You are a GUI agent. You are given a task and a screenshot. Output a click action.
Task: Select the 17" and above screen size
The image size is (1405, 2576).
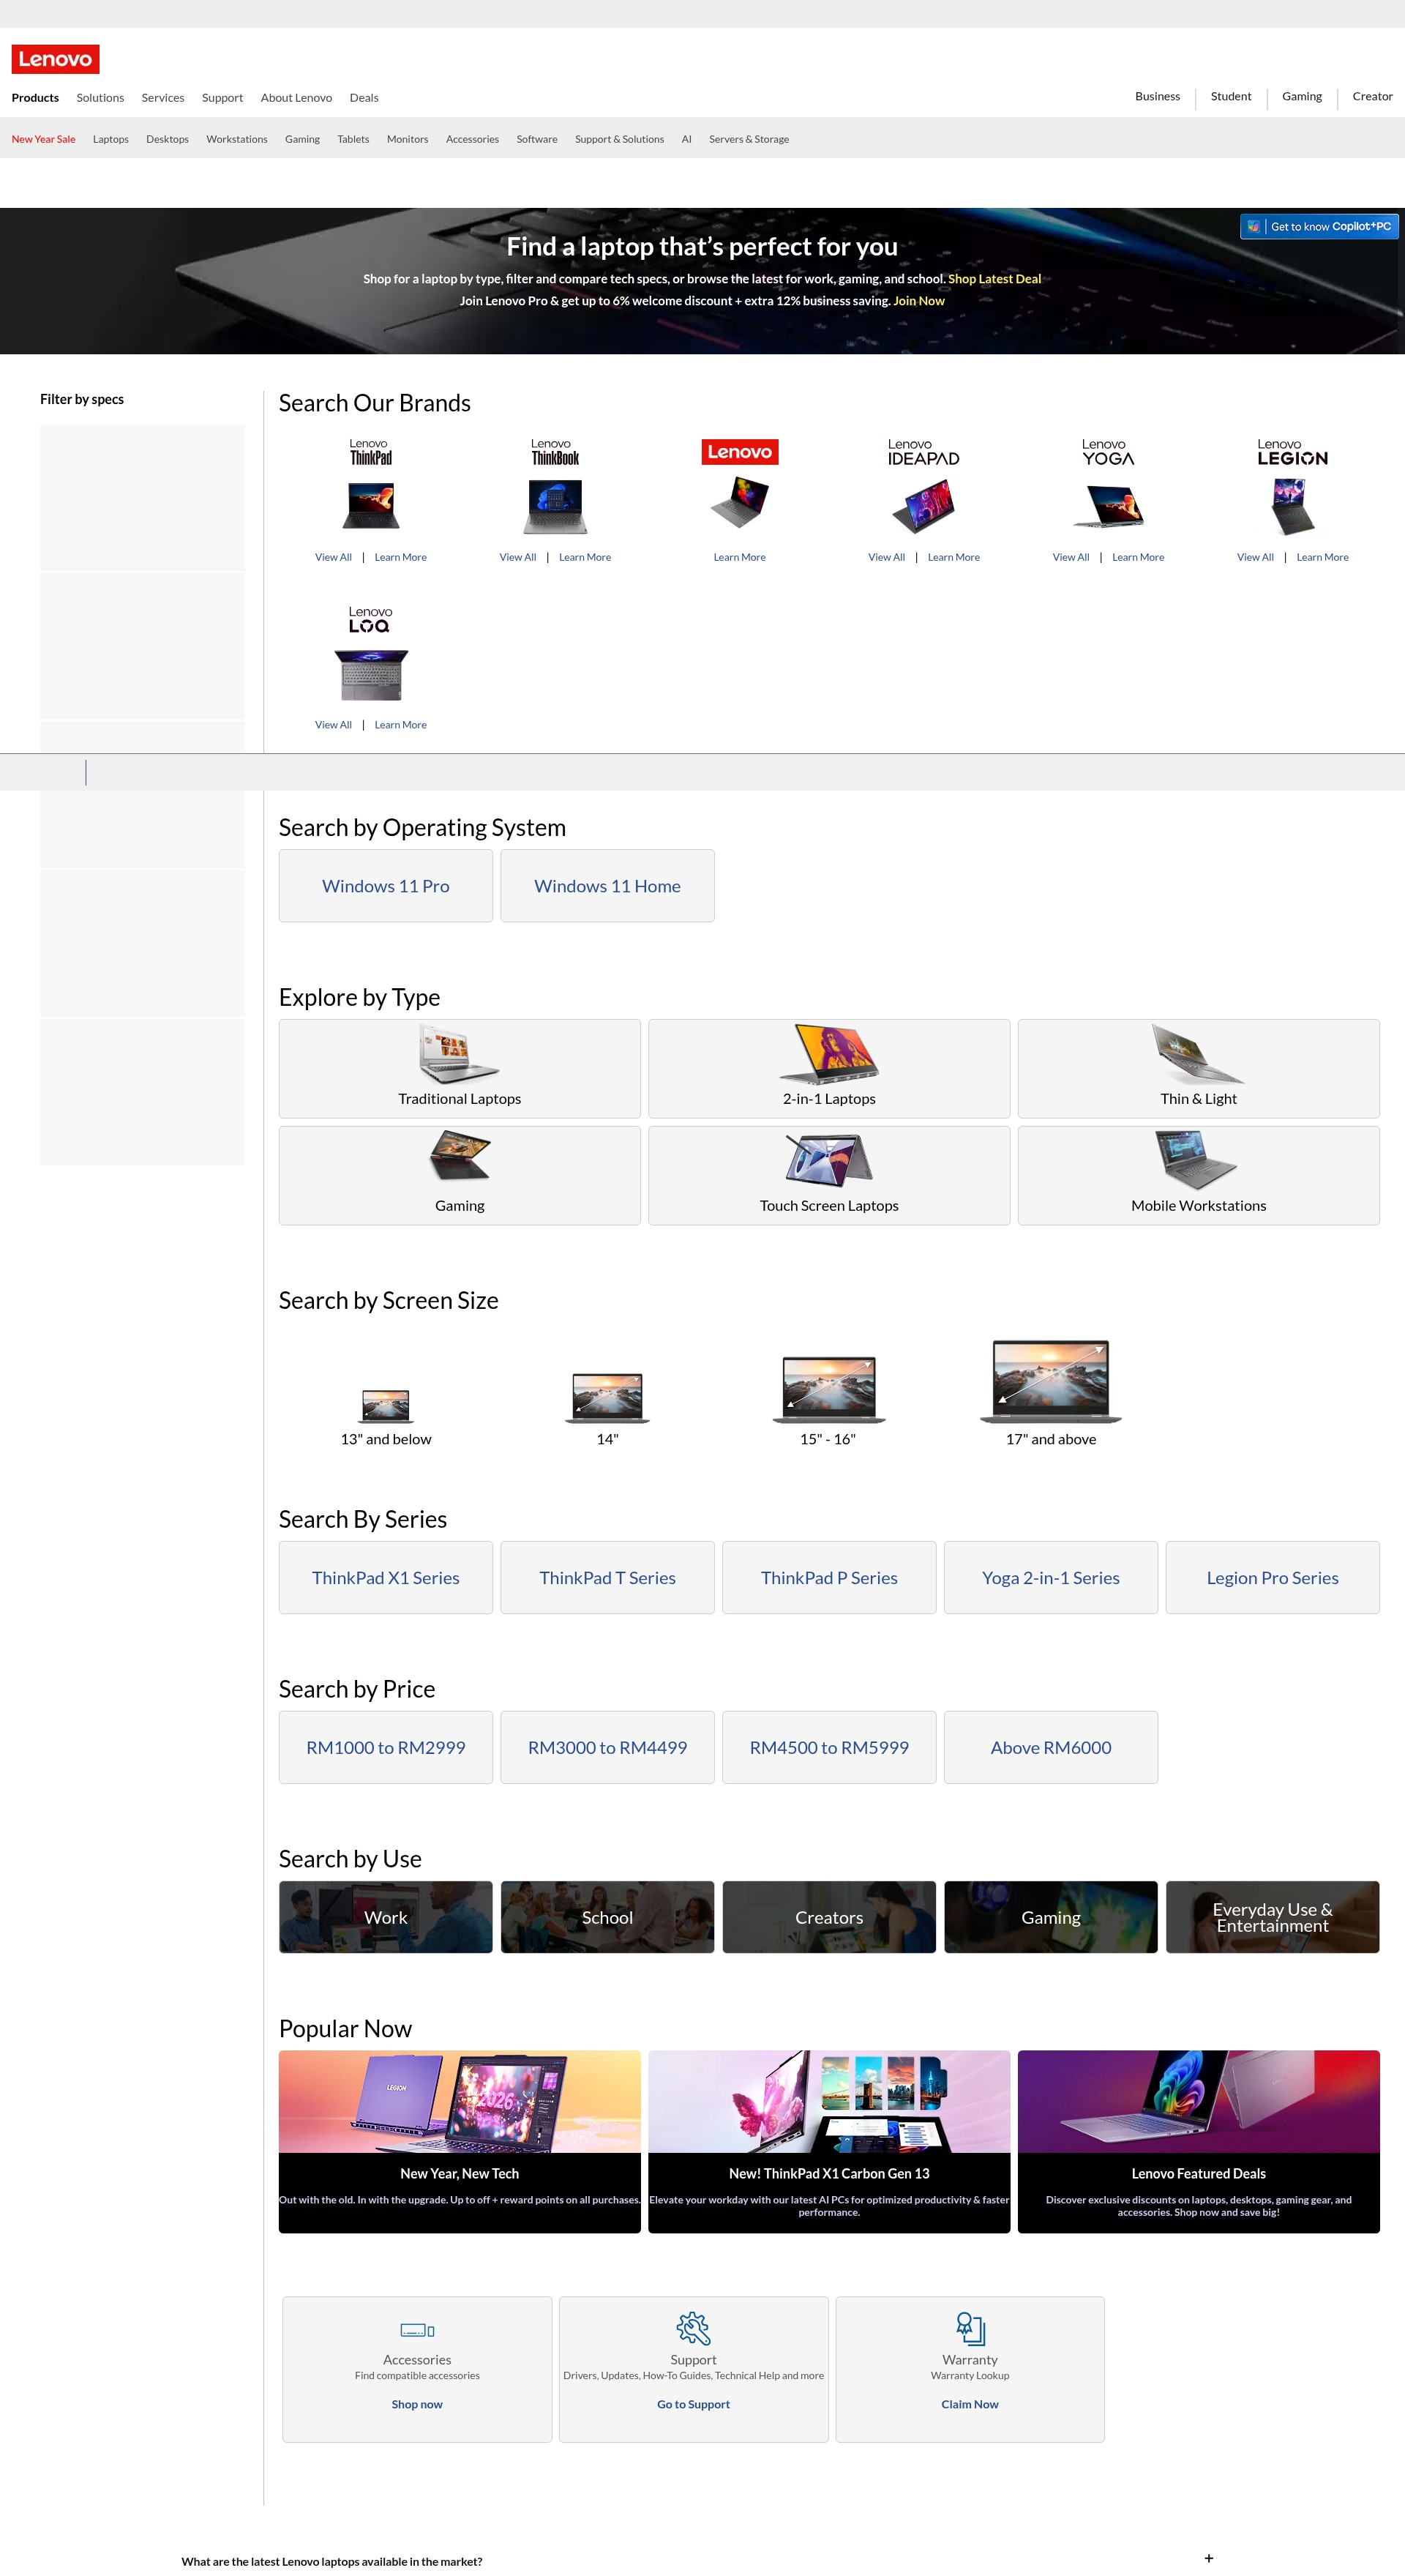click(1051, 1392)
